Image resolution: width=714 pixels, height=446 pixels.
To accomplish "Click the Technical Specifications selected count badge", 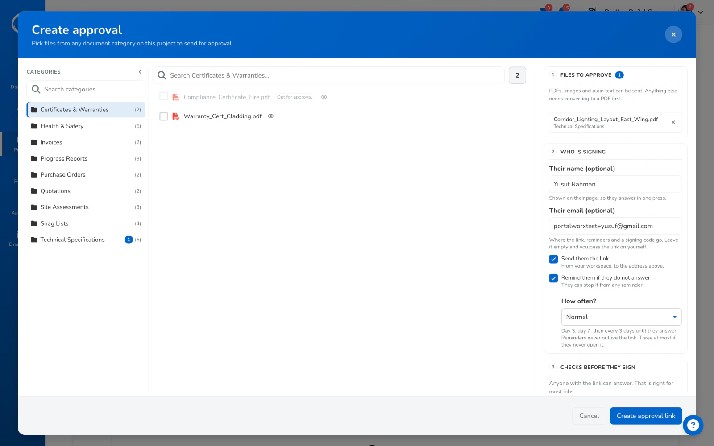I will (x=129, y=240).
